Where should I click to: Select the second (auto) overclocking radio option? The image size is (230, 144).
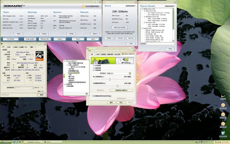pos(94,68)
